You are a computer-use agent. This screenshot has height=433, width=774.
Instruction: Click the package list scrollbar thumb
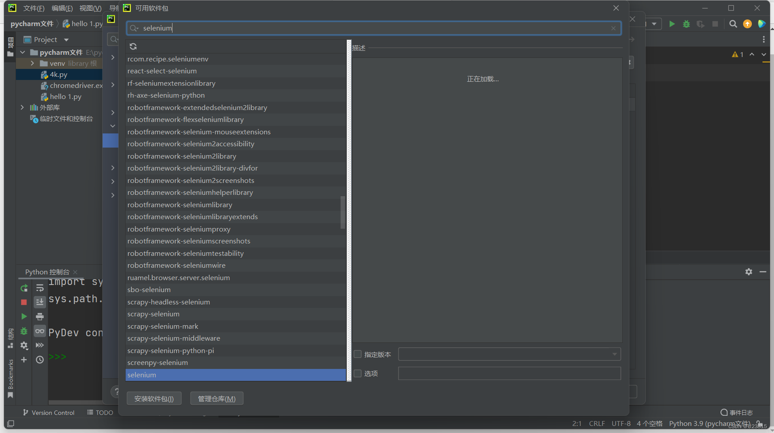point(343,213)
